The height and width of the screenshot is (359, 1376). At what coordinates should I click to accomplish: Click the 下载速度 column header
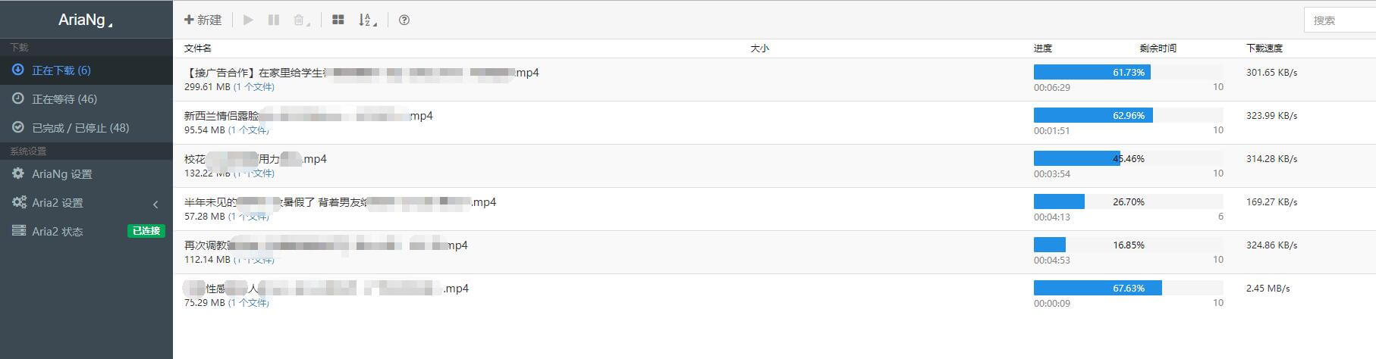click(1264, 48)
